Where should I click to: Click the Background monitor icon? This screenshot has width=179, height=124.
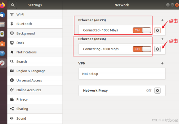tap(12, 33)
